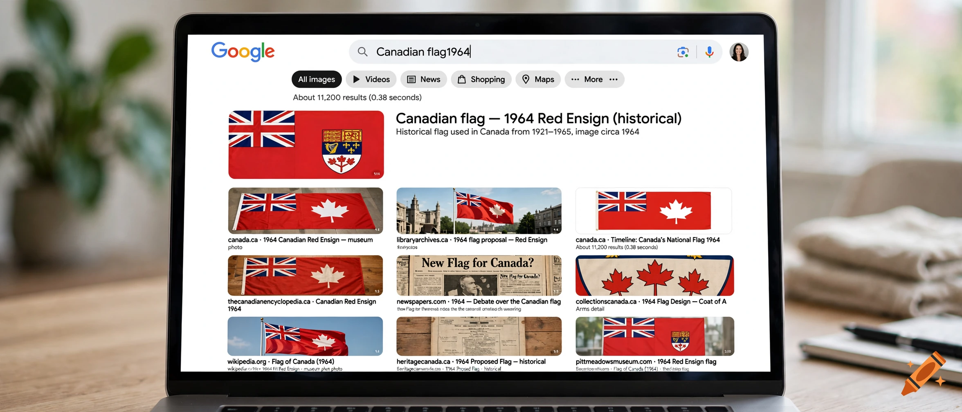Click Historical flag used in Canada description
The height and width of the screenshot is (412, 962).
pos(517,132)
